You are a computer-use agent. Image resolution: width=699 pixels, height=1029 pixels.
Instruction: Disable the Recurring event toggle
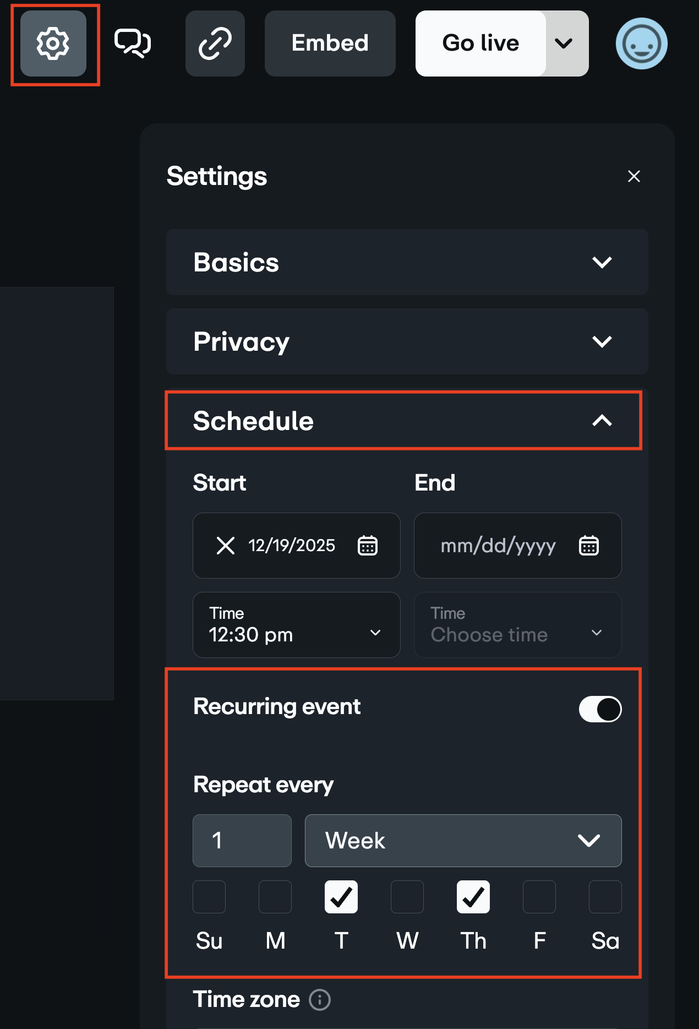(x=599, y=709)
